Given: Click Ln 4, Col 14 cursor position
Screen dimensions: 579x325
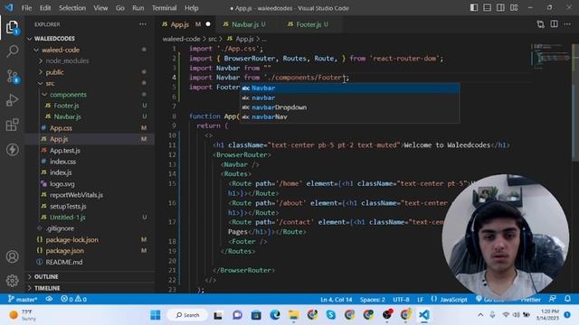Looking at the screenshot, I should (336, 299).
